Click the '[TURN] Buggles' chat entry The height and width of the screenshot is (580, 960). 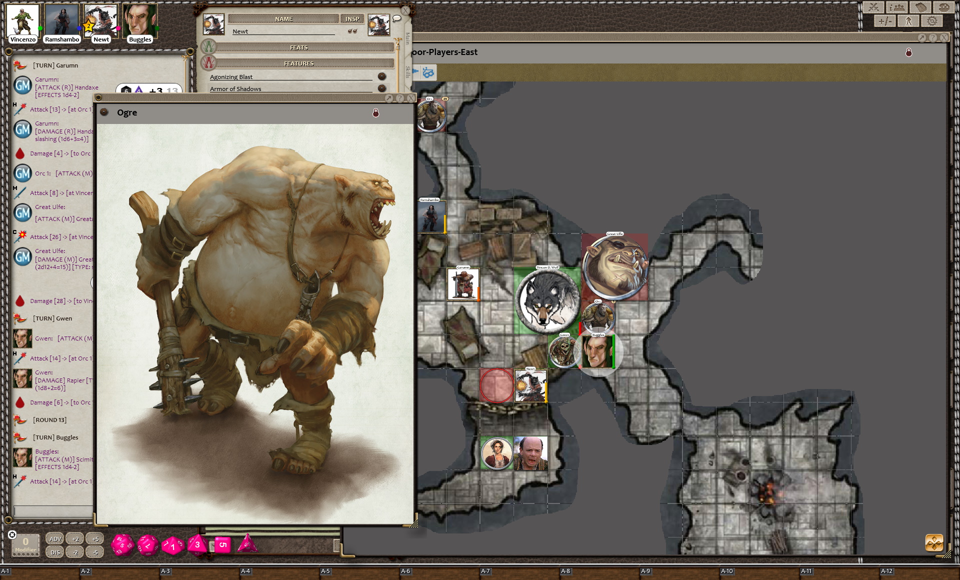coord(55,437)
